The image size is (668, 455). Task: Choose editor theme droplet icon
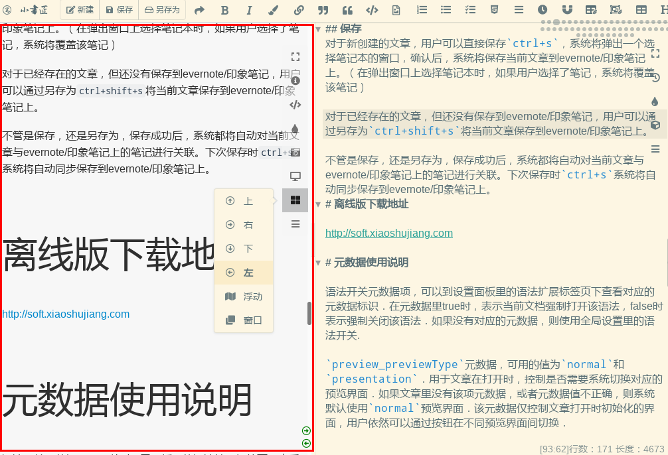tap(655, 101)
